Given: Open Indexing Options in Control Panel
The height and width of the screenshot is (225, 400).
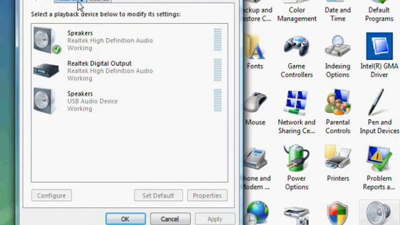Looking at the screenshot, I should click(337, 56).
